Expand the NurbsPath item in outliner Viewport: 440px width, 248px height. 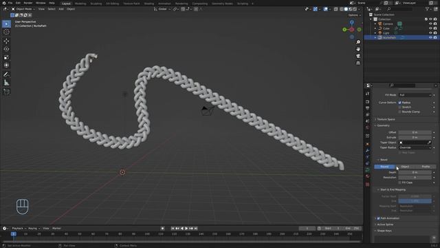(375, 37)
